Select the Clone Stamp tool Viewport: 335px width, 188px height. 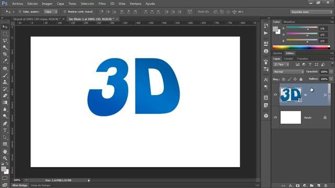point(5,82)
